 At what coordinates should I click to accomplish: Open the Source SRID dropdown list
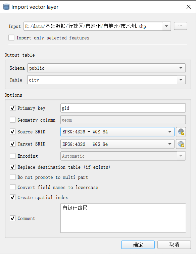(x=117, y=132)
